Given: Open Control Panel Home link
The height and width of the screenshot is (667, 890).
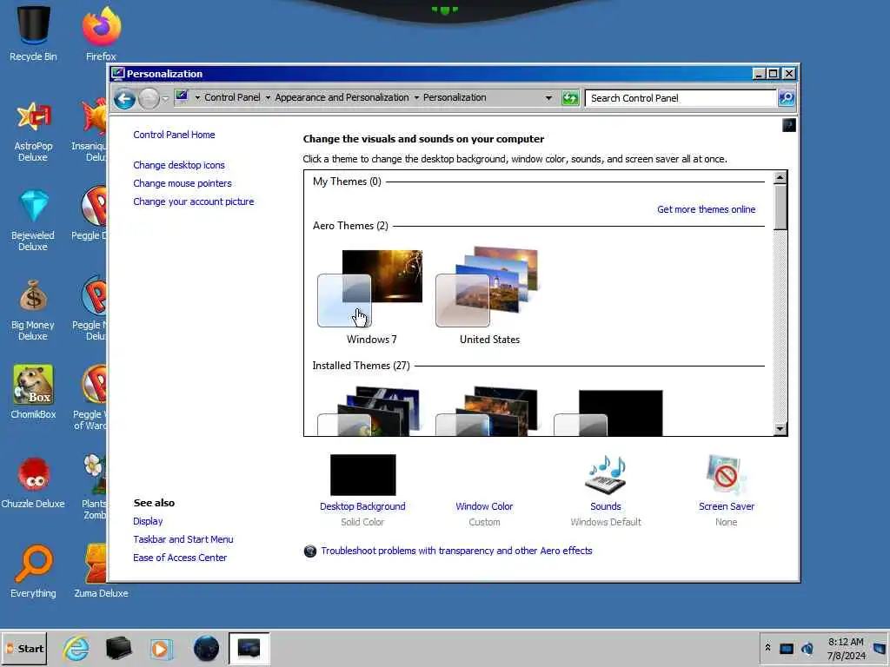Looking at the screenshot, I should tap(174, 135).
